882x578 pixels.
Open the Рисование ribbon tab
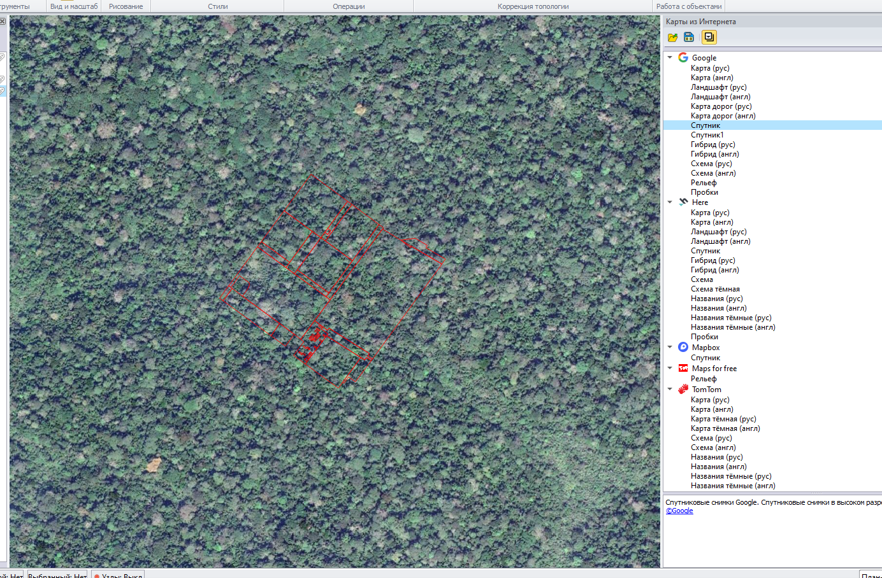click(126, 6)
